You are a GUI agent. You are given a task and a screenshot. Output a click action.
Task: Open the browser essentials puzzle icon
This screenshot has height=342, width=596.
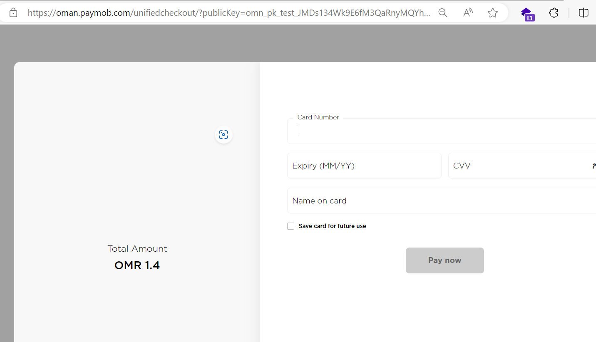(554, 12)
